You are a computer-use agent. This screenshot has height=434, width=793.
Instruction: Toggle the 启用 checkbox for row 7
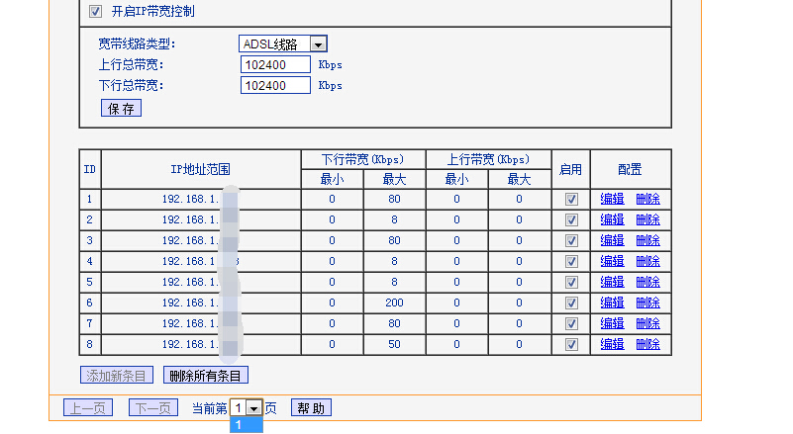tap(571, 323)
